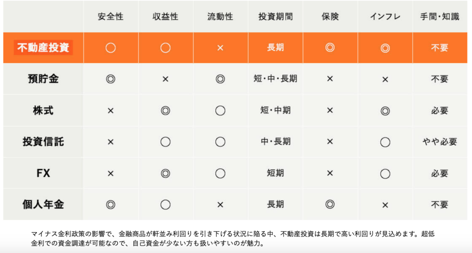Click 短・中・長期 in the 預貯金 row

[275, 79]
